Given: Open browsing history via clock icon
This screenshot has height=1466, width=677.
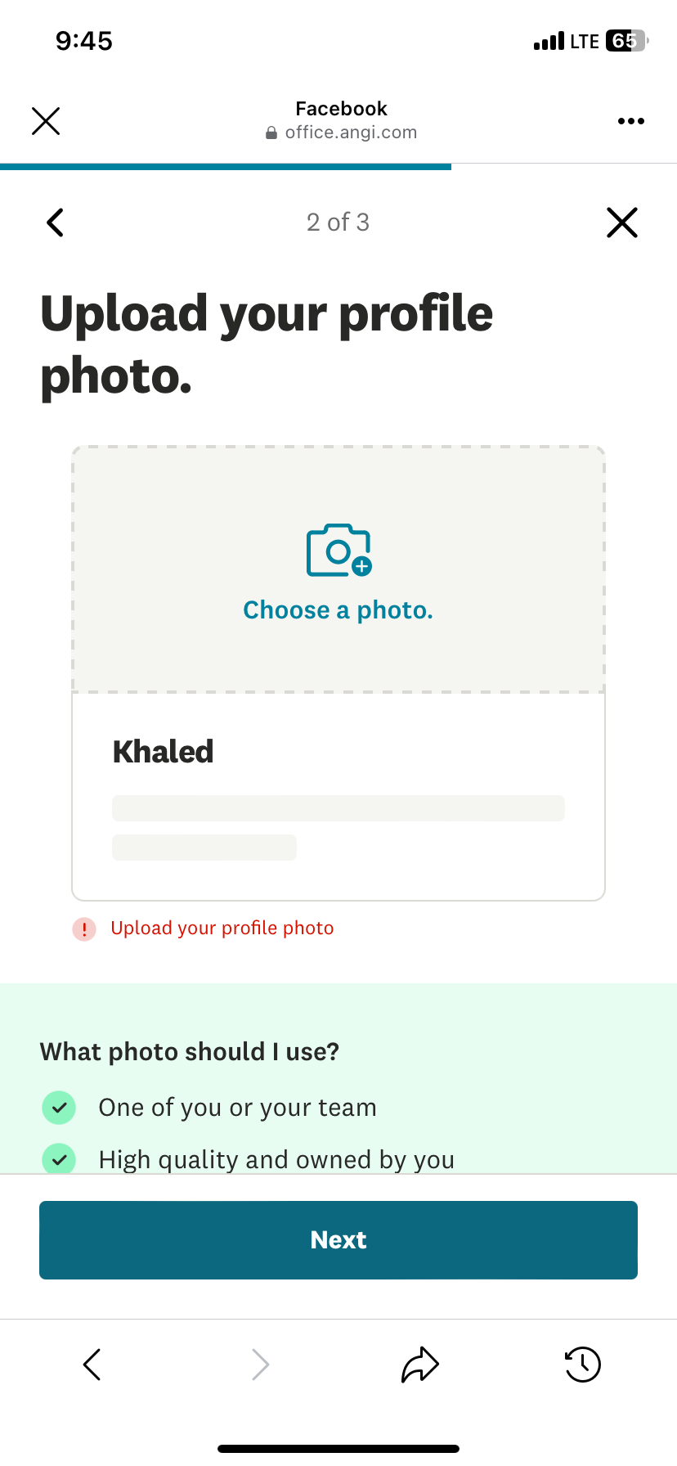Looking at the screenshot, I should click(x=582, y=1364).
